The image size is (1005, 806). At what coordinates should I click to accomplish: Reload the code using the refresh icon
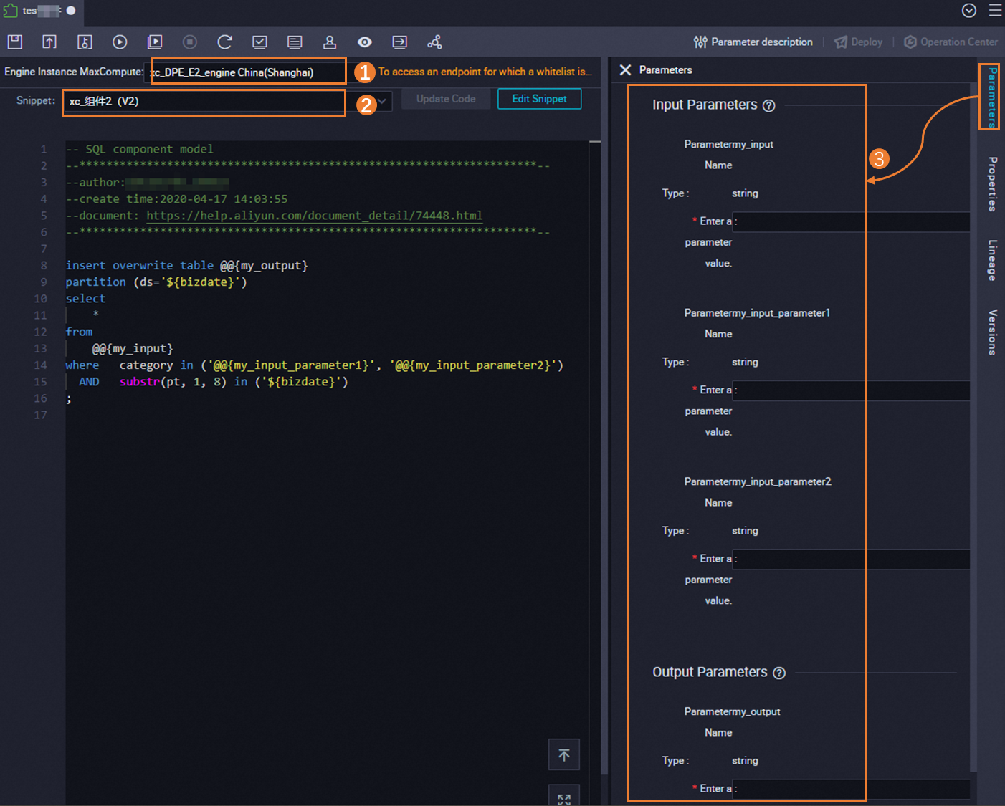point(224,42)
